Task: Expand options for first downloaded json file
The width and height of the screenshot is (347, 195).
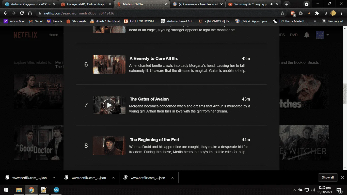Action: pos(54,178)
